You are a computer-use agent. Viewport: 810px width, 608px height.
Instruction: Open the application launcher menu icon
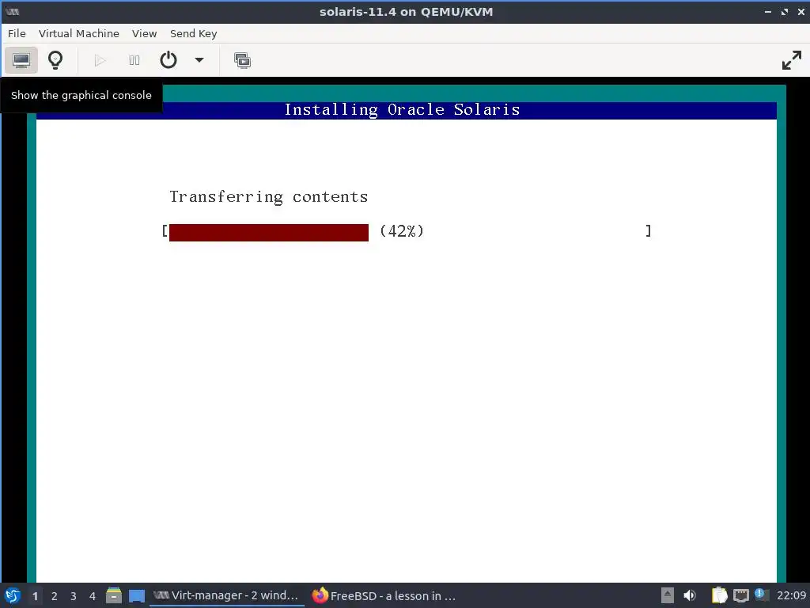[x=13, y=595]
